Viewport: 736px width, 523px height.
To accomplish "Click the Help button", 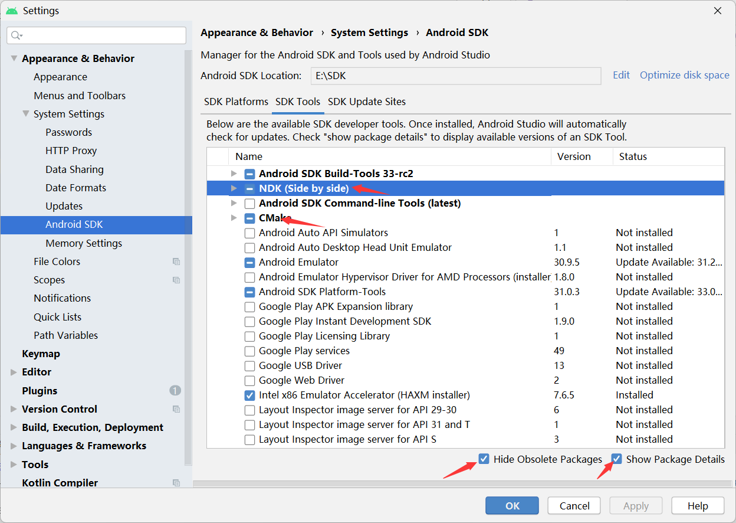I will 698,506.
